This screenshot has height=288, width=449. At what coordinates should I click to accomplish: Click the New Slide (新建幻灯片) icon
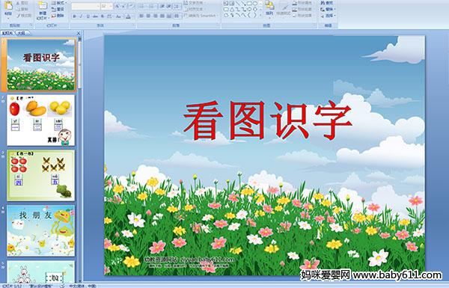pyautogui.click(x=42, y=6)
